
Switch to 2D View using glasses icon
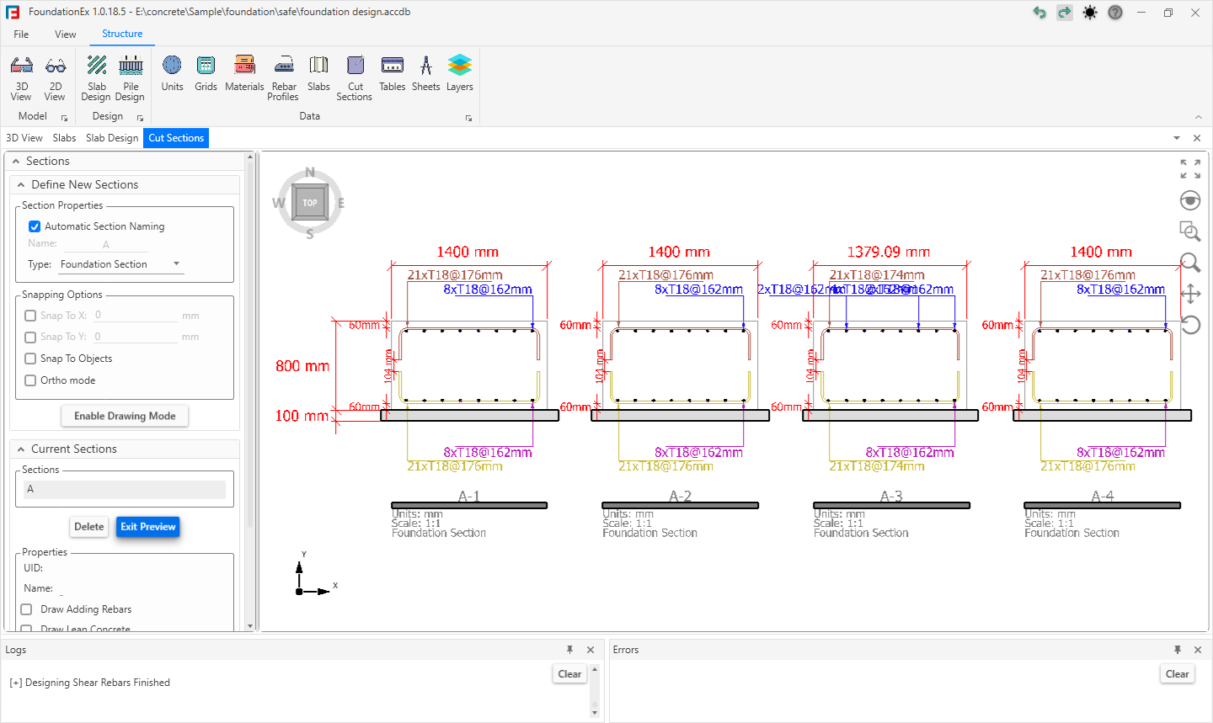56,77
